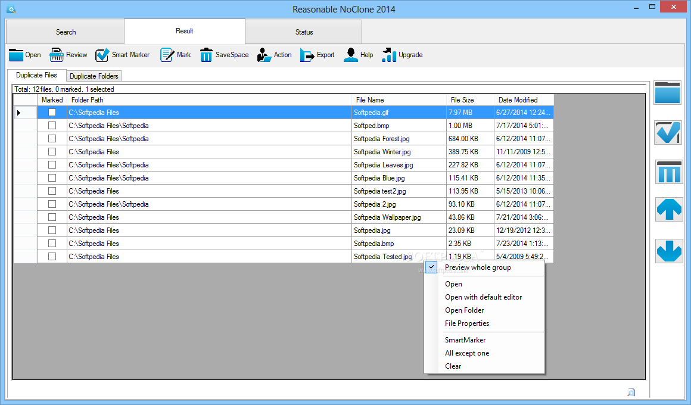Switch to the Status tab
This screenshot has height=405, width=691.
click(x=304, y=32)
